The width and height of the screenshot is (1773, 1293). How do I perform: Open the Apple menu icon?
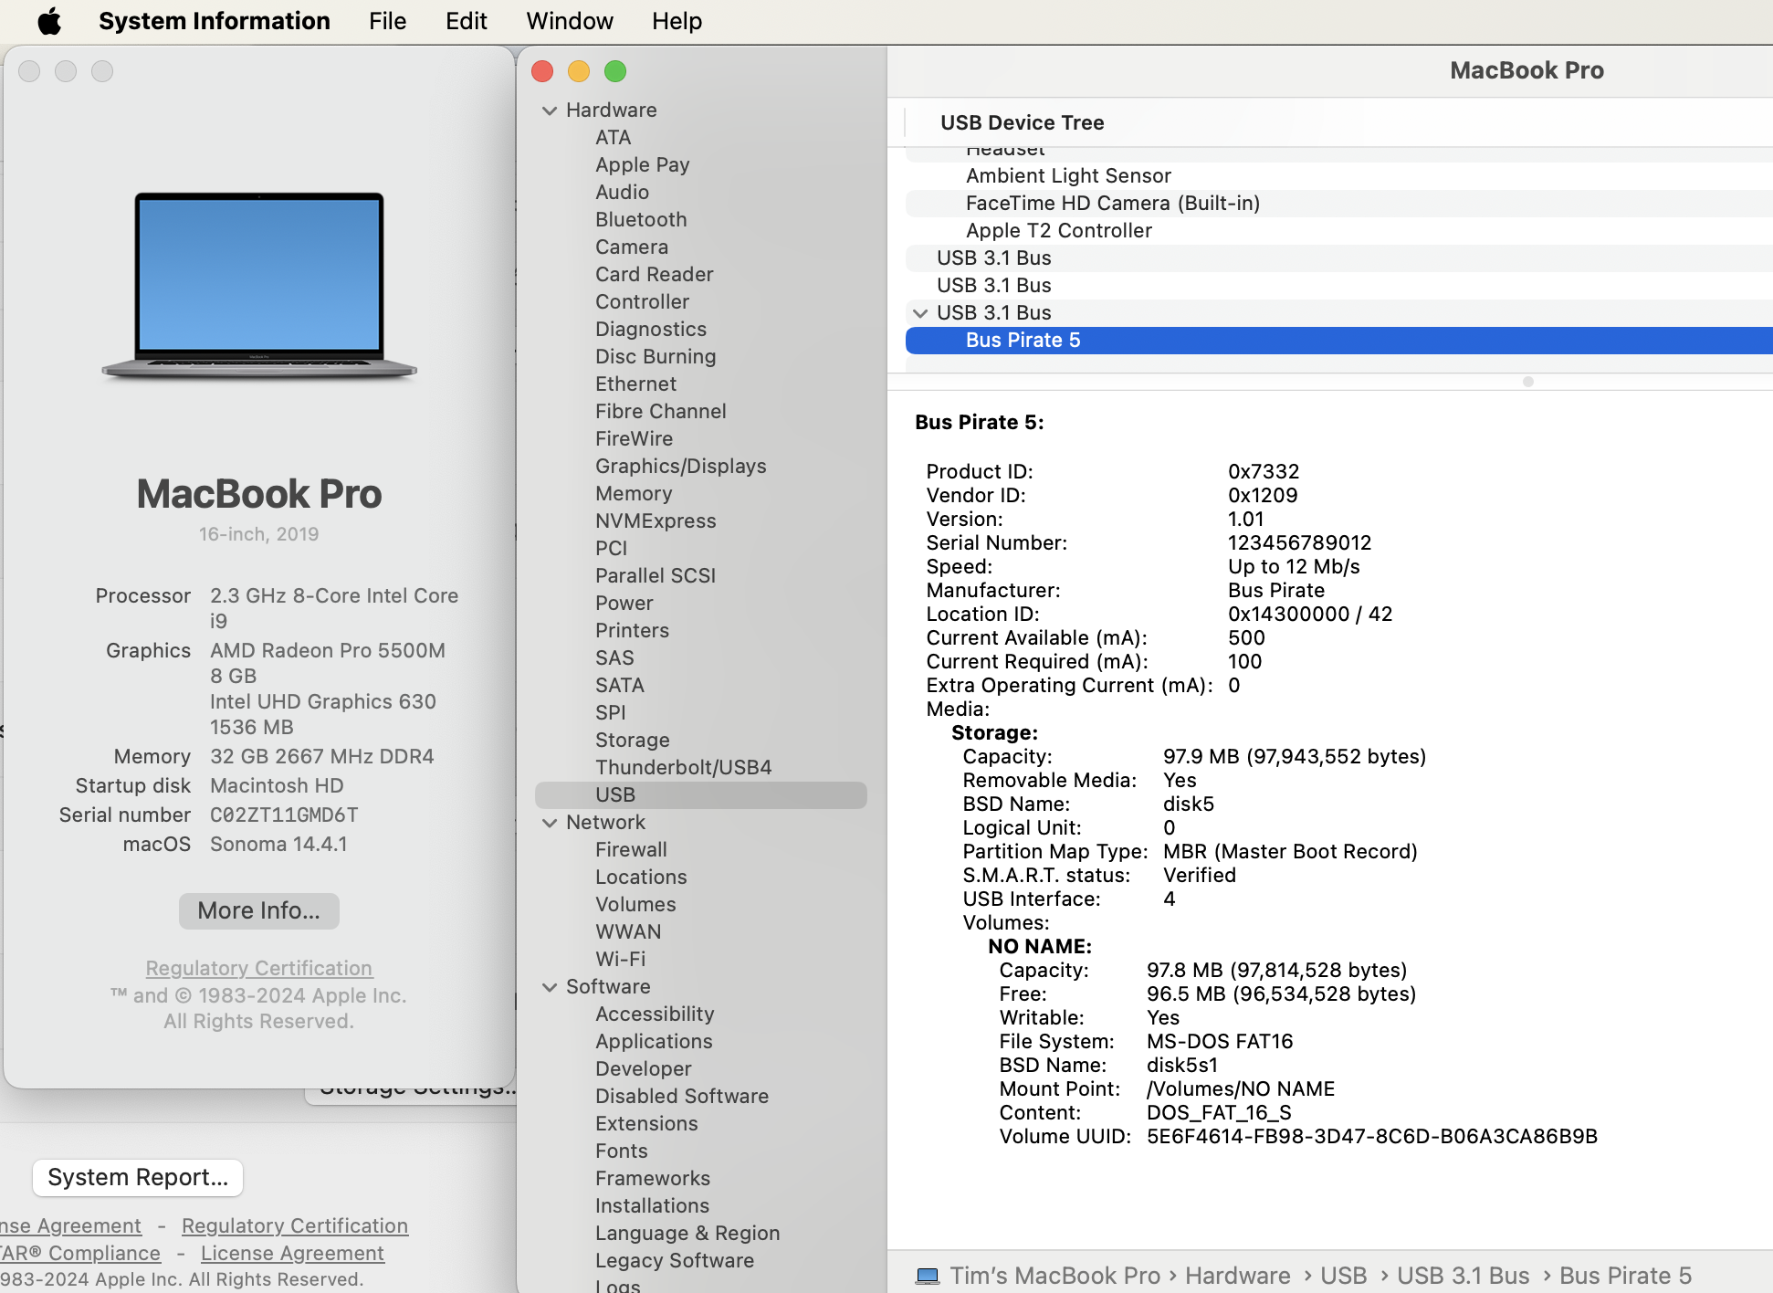(x=49, y=21)
